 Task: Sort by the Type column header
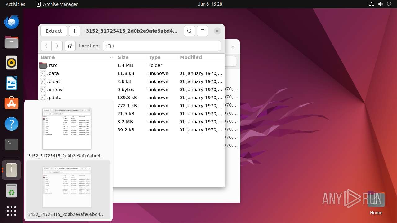[x=154, y=57]
